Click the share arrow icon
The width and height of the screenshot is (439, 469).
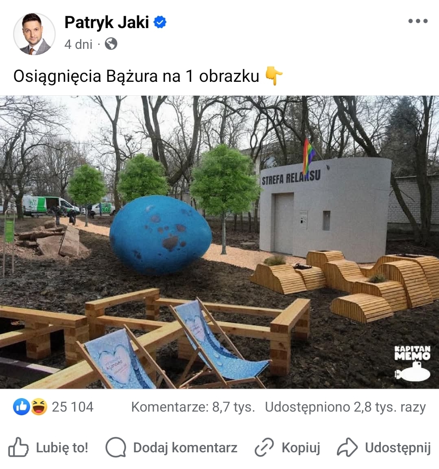(347, 447)
